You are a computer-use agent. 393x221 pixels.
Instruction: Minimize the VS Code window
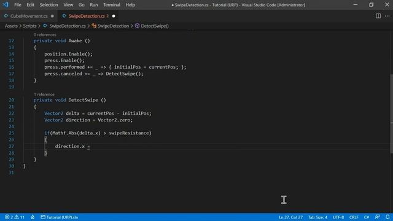356,5
